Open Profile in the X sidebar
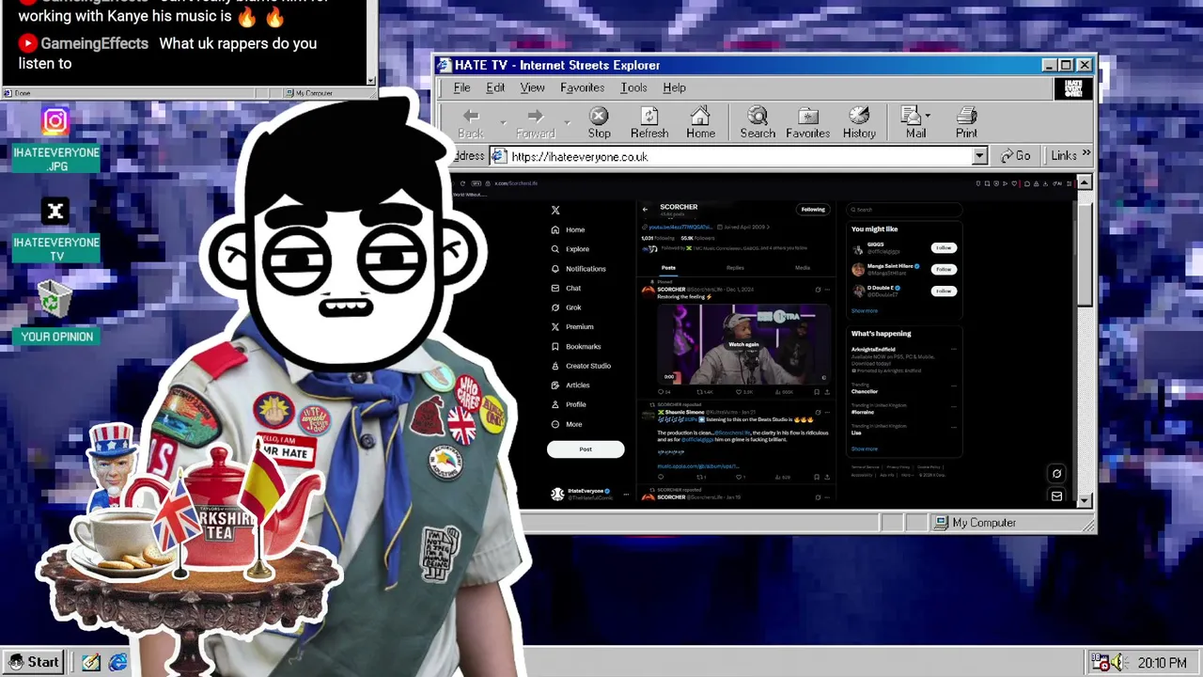This screenshot has width=1203, height=677. click(x=569, y=404)
